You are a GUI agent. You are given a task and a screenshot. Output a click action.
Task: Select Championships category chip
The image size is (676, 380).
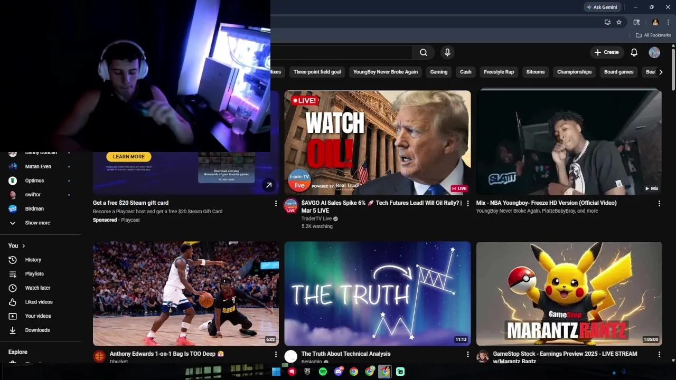tap(574, 72)
